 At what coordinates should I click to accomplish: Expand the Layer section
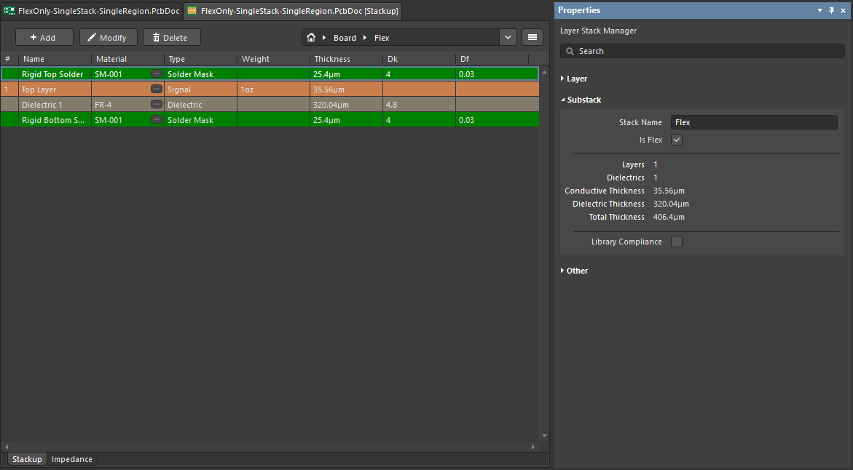(576, 79)
